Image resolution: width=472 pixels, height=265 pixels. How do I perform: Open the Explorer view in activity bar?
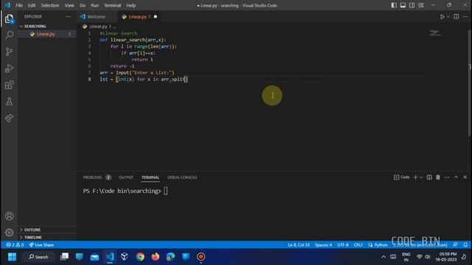point(9,19)
